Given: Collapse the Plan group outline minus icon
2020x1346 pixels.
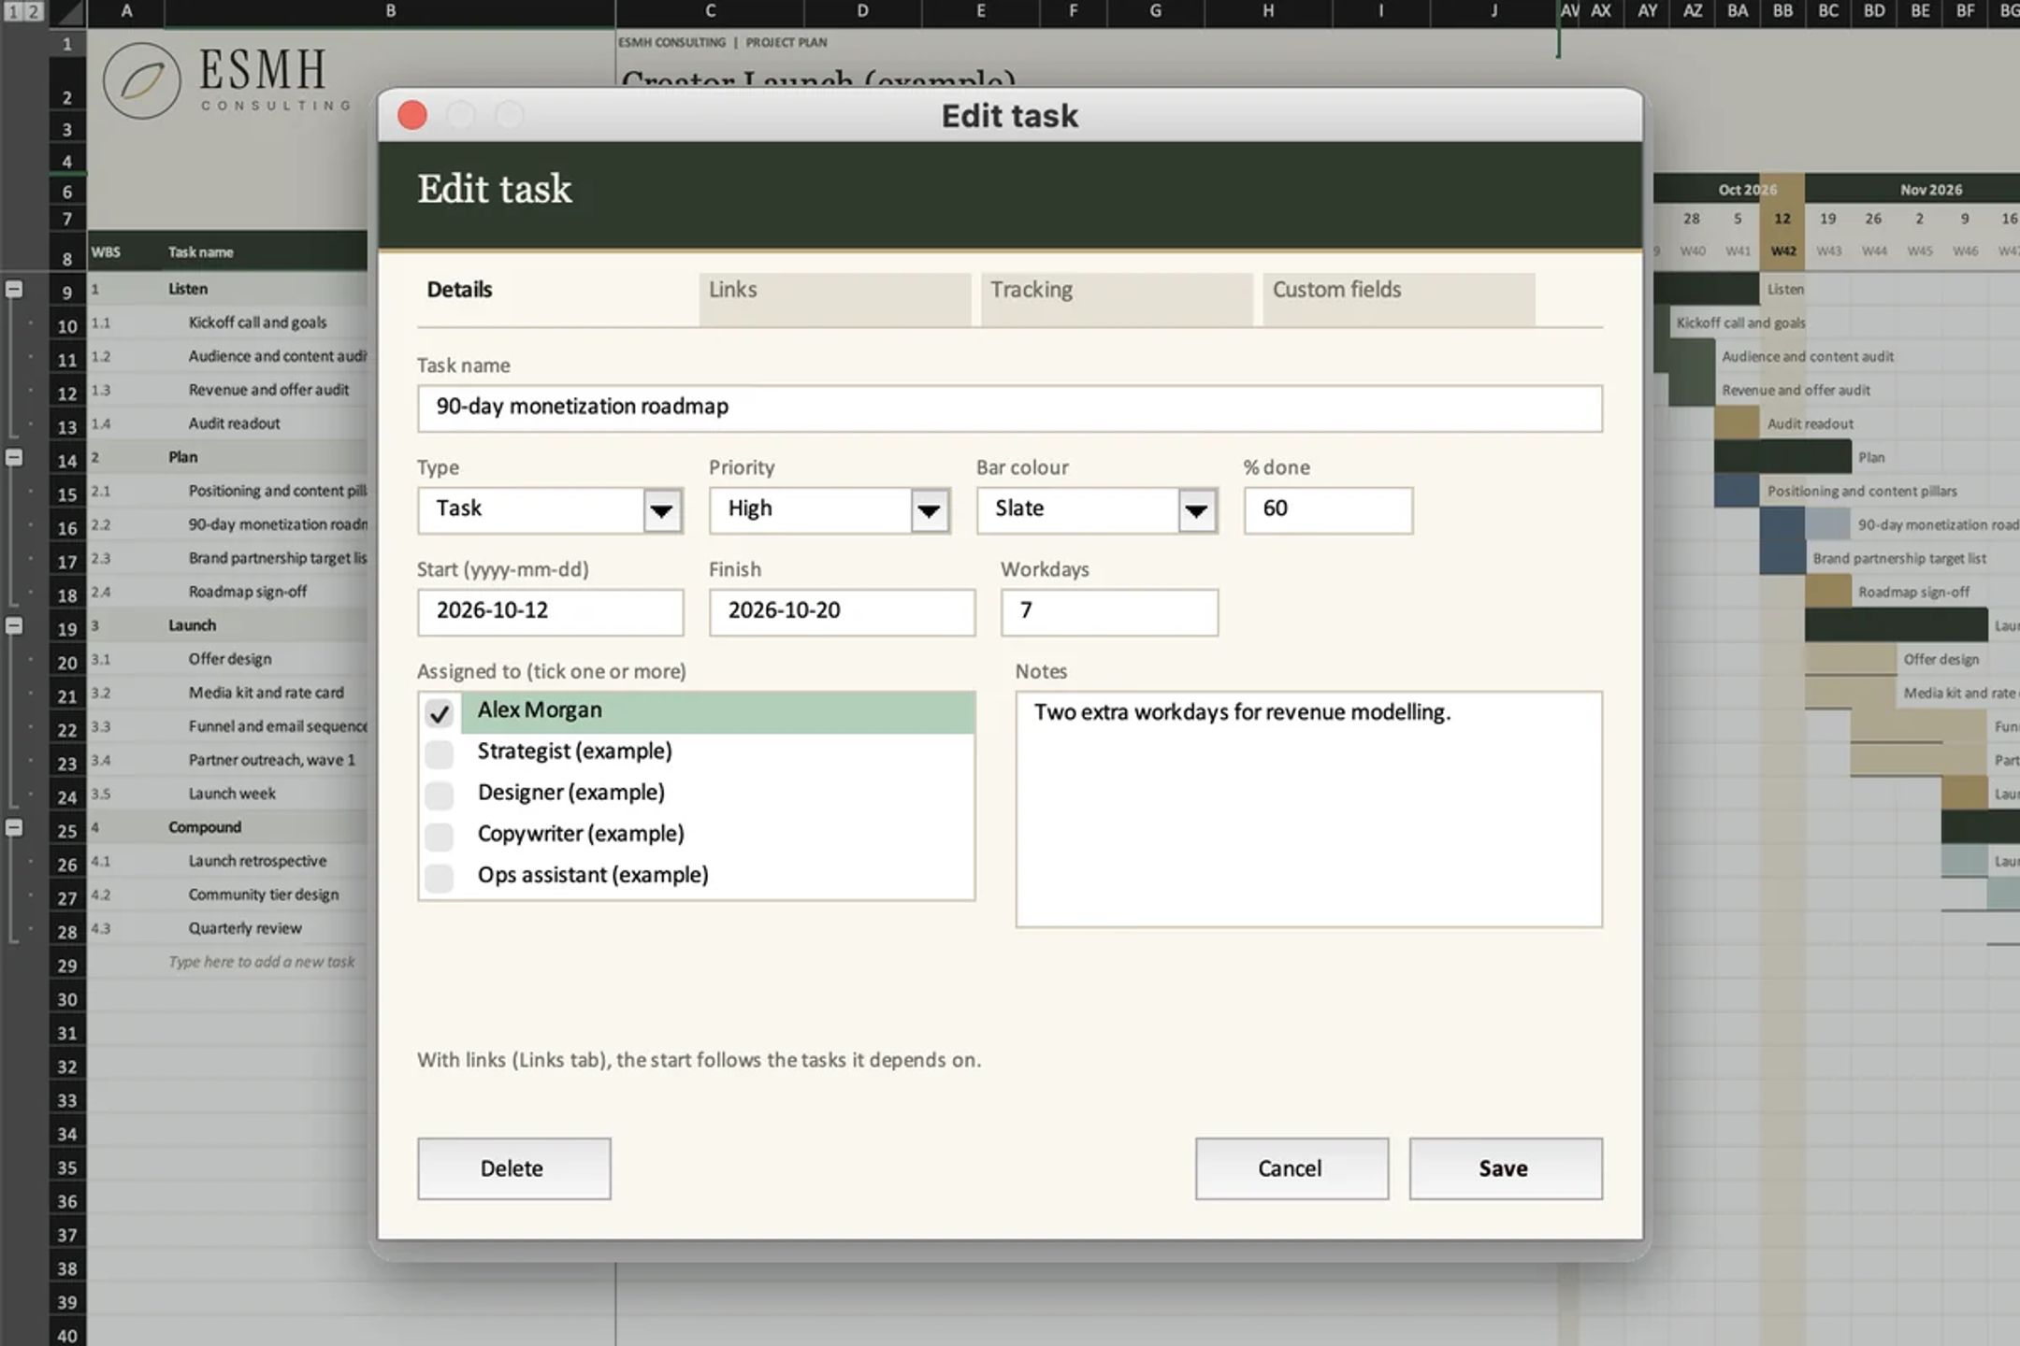Looking at the screenshot, I should tap(14, 457).
